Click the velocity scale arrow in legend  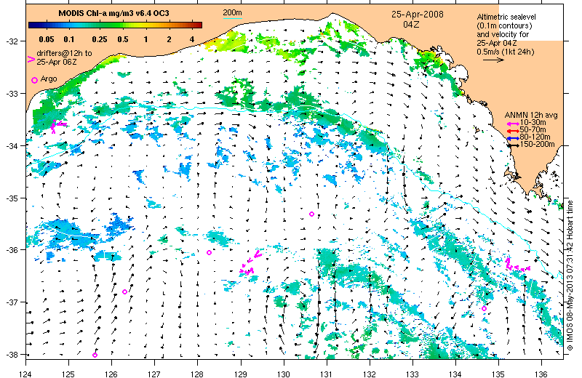pyautogui.click(x=493, y=60)
